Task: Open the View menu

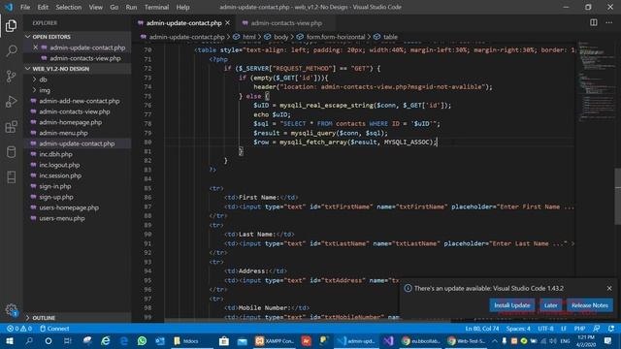Action: pos(95,7)
